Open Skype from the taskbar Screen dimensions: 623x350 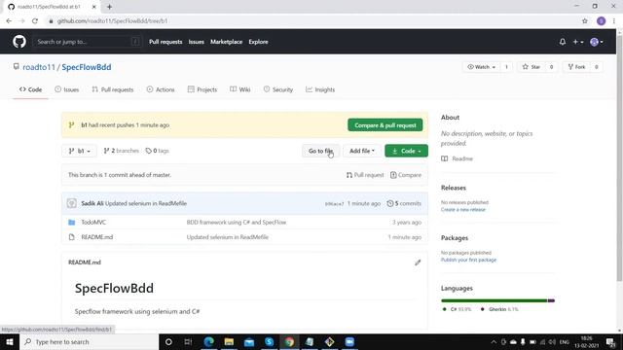tap(269, 341)
